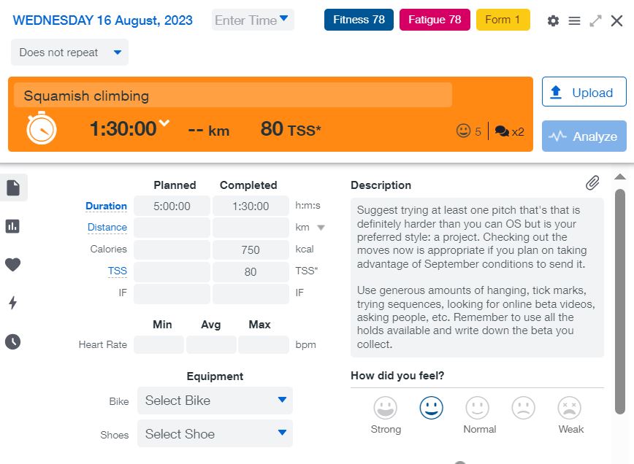The width and height of the screenshot is (634, 464).
Task: Click the paperclip attachment icon
Action: coord(592,182)
